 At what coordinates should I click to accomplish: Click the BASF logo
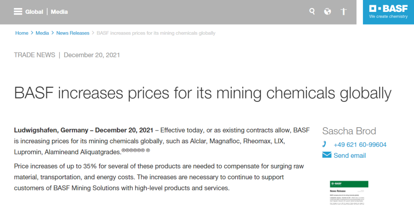tap(388, 12)
